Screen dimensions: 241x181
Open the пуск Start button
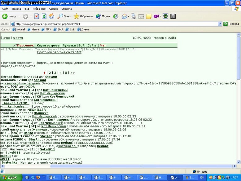[x=11, y=178]
